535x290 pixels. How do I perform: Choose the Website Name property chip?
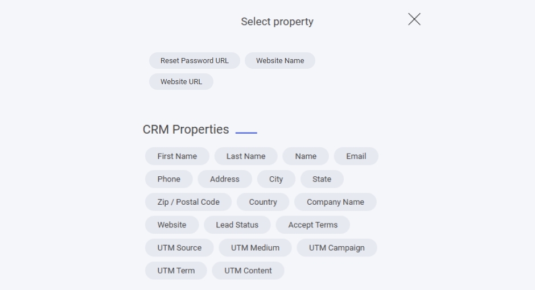[279, 61]
